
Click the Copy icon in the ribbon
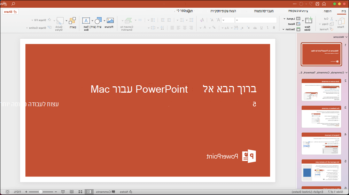pos(332,24)
